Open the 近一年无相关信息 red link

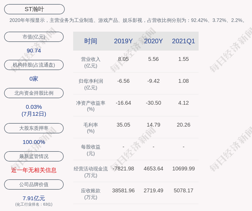click(34, 170)
